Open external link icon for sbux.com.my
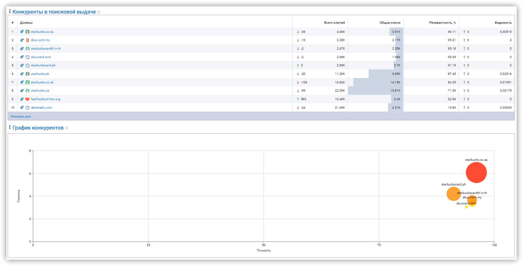This screenshot has height=266, width=523. click(22, 40)
